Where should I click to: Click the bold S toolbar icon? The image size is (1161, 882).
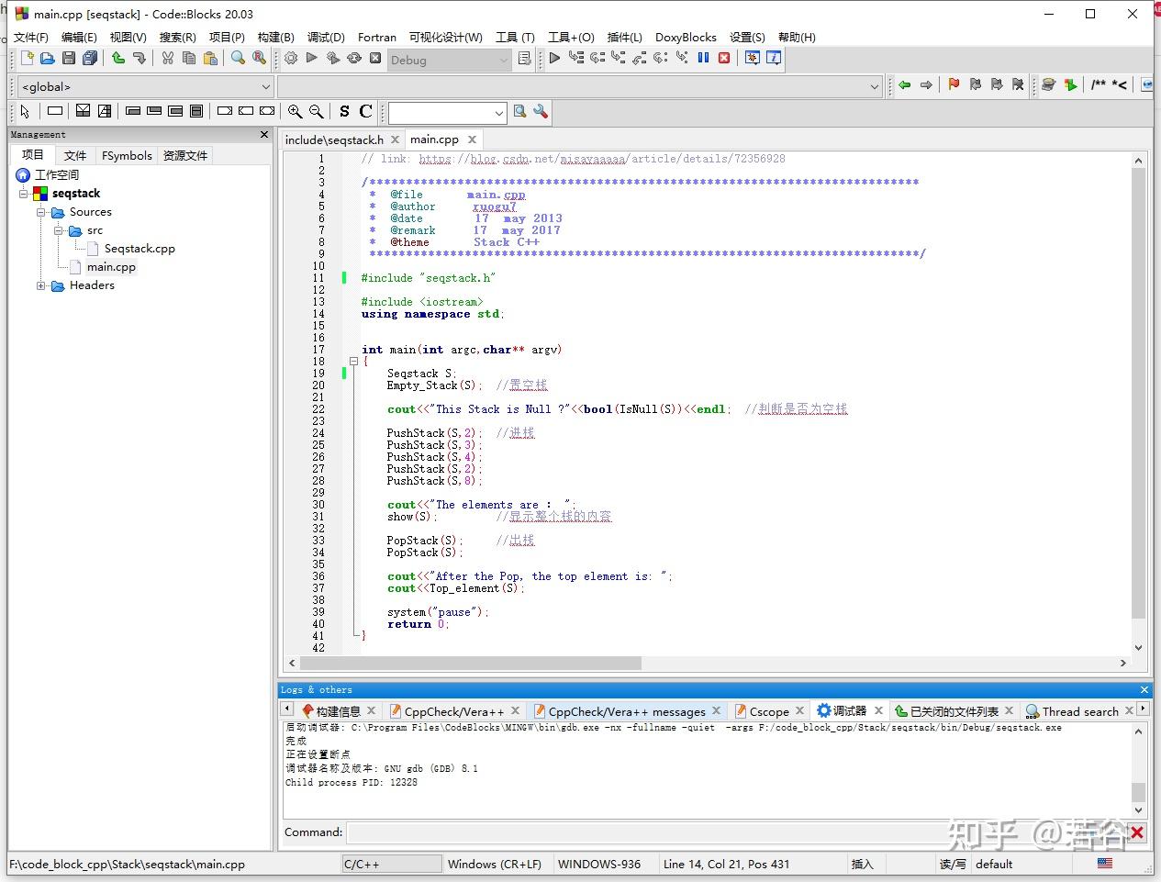point(344,111)
